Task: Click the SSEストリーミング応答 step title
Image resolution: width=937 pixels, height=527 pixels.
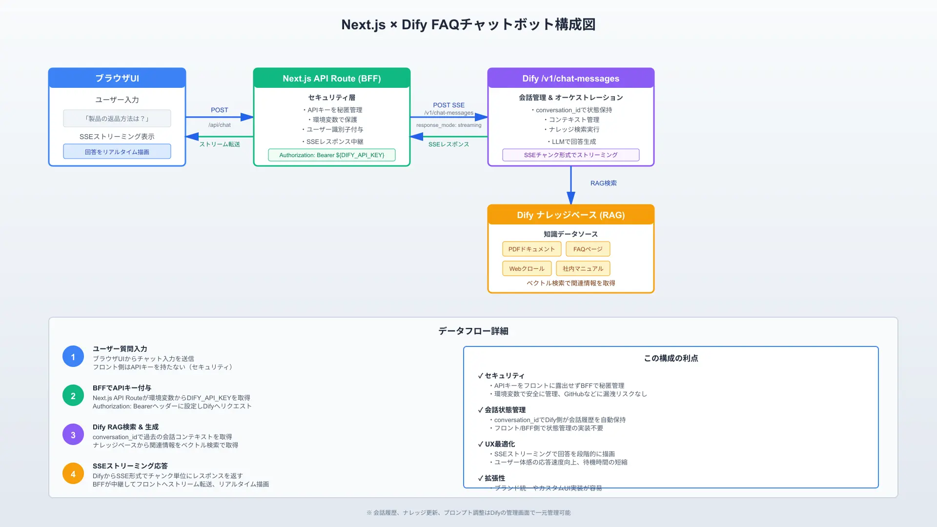Action: 130,466
